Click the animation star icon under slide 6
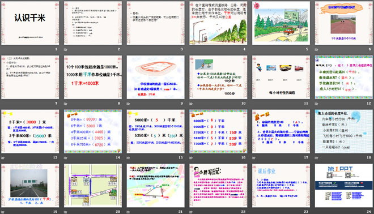 pos(316,50)
